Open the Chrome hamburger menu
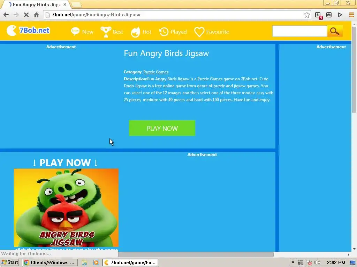Screen dimensions: 357x267 tap(351, 15)
